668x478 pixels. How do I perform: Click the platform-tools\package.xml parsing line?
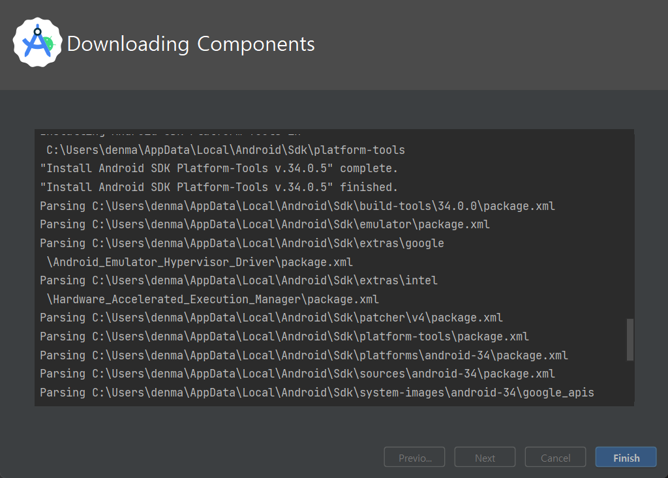pos(284,336)
